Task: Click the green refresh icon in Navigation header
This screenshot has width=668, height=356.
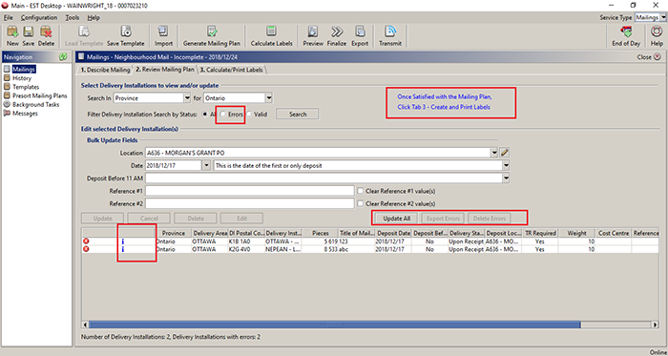Action: tap(63, 57)
